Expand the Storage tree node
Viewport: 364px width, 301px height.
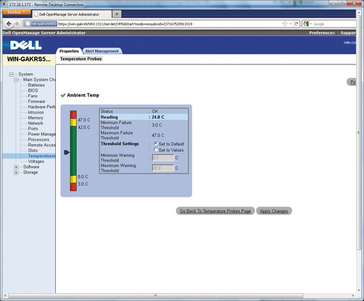click(16, 172)
